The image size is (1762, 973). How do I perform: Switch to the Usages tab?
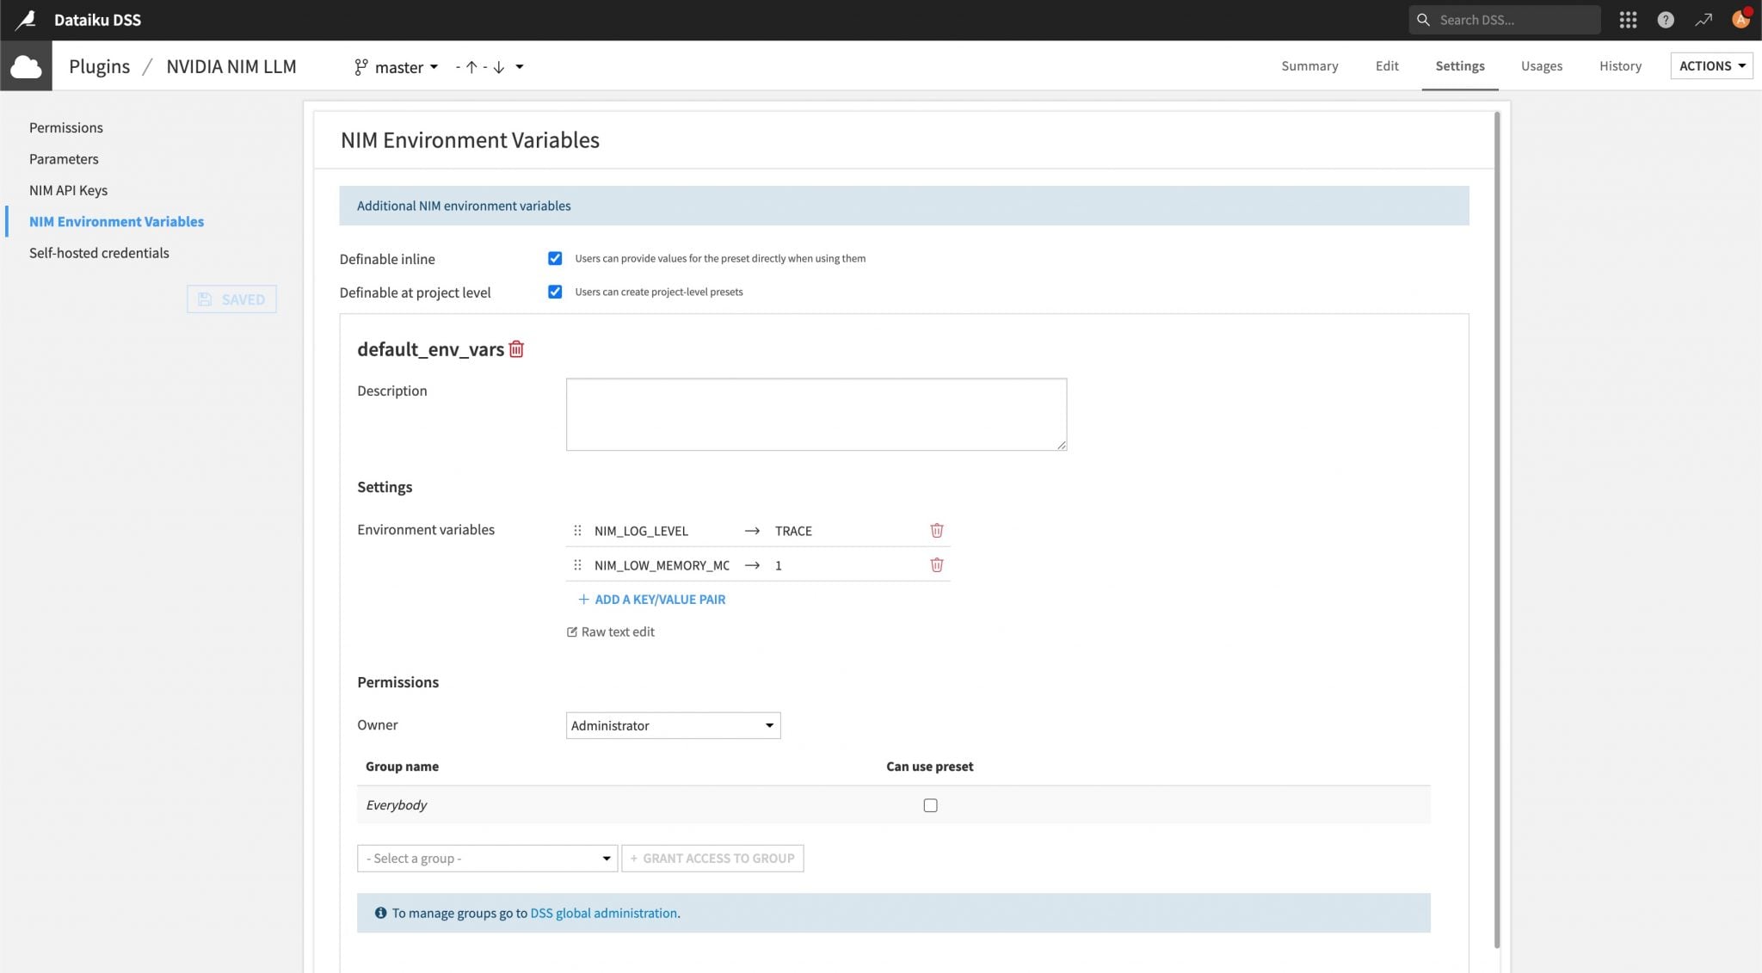click(1541, 66)
